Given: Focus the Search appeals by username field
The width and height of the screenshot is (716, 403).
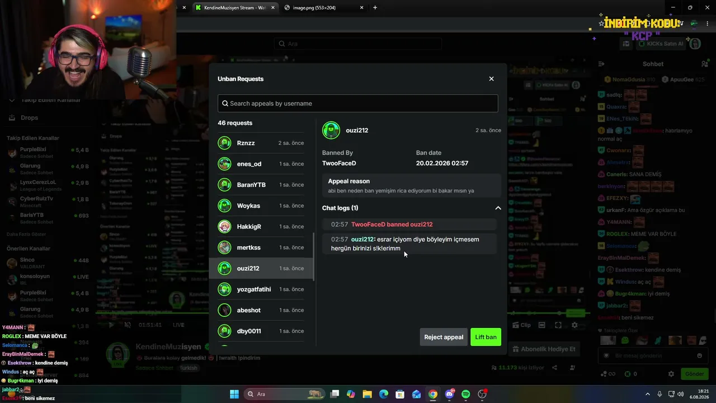Looking at the screenshot, I should [357, 104].
